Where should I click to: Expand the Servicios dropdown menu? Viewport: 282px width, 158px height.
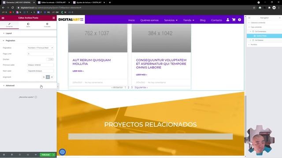[171, 20]
